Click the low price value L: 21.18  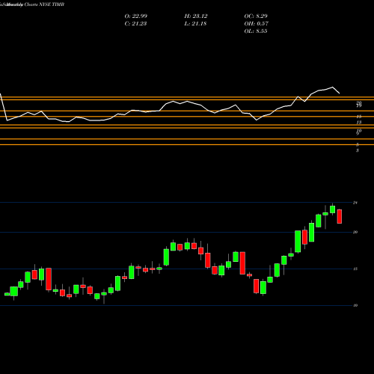[x=195, y=24]
